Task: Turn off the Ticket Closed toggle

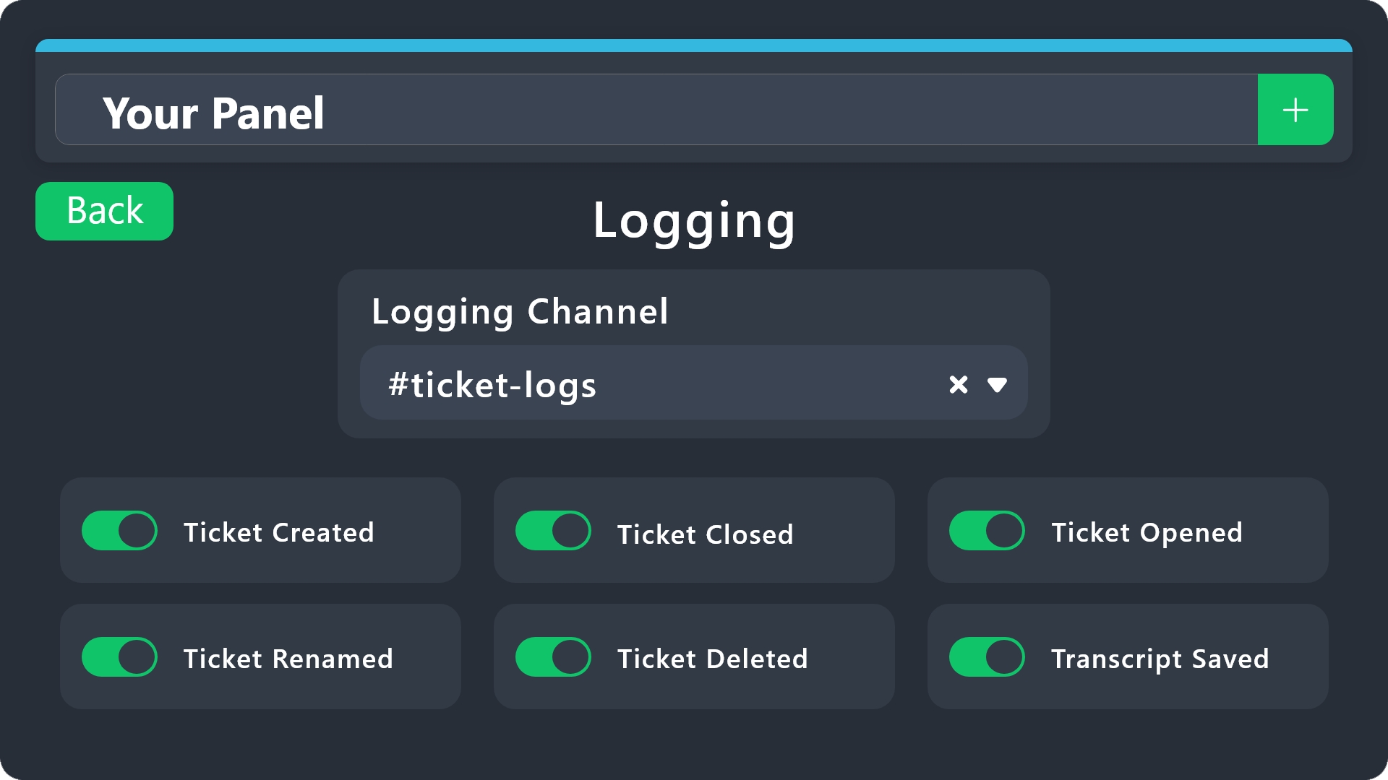Action: point(553,531)
